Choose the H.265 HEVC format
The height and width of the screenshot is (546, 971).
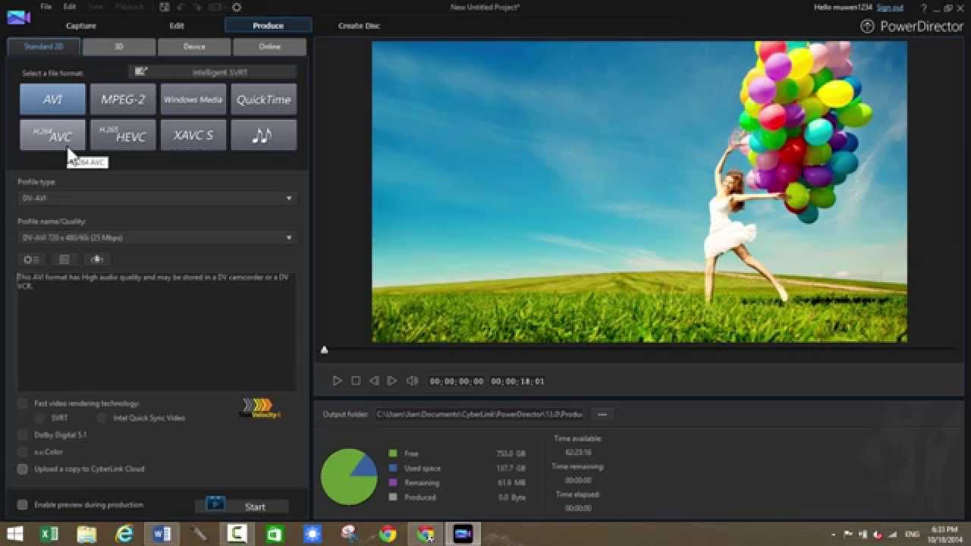pyautogui.click(x=122, y=134)
